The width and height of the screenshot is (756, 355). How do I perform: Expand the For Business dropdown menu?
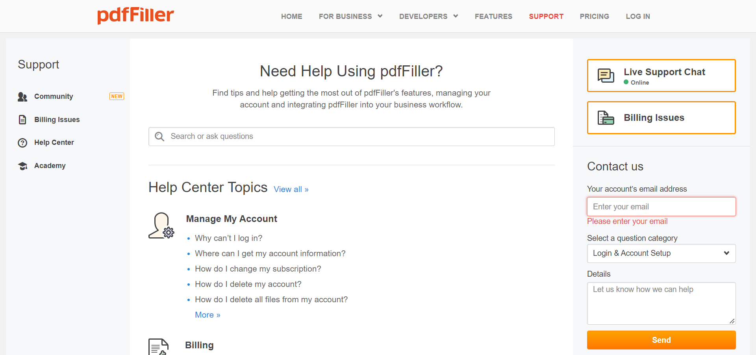[x=350, y=17]
